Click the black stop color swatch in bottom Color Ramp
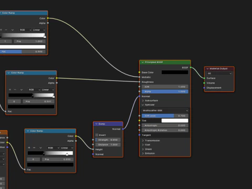The width and height of the screenshot is (252, 189). (x=50, y=164)
